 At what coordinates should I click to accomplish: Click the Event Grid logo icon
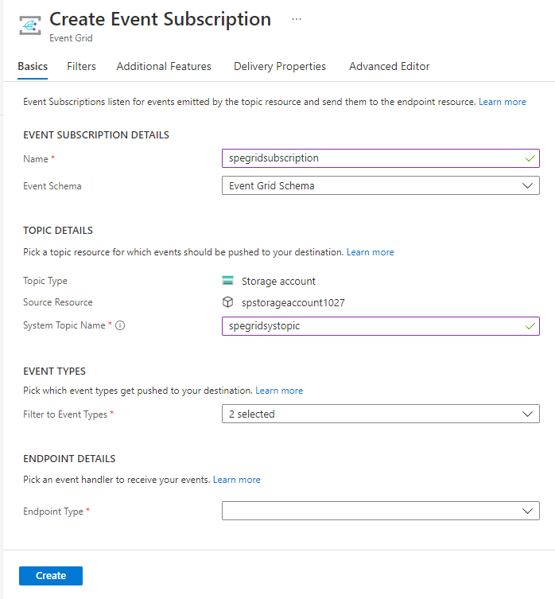30,25
